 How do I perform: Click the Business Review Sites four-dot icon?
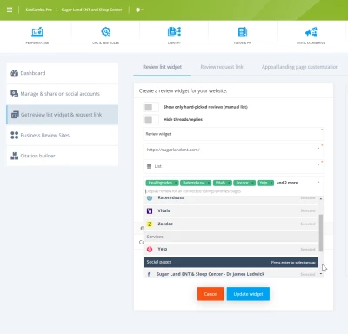coord(14,135)
